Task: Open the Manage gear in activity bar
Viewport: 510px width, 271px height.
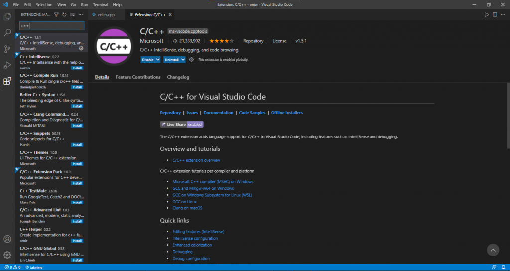Action: point(7,255)
